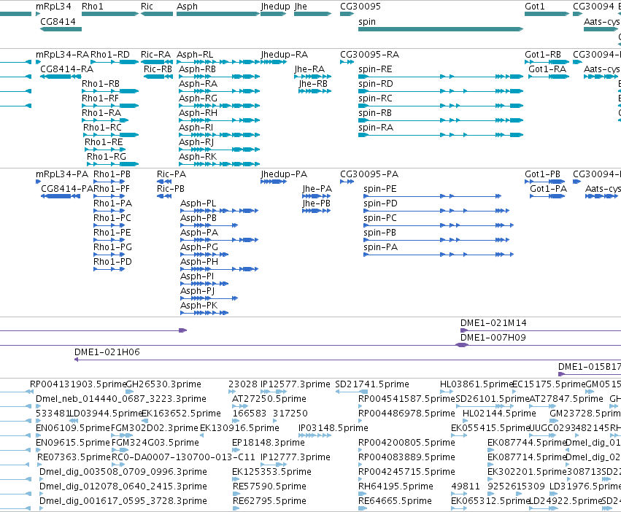Viewport: 621px width, 512px height.
Task: Click EST RP004131903.5prime
Action: coord(78,384)
